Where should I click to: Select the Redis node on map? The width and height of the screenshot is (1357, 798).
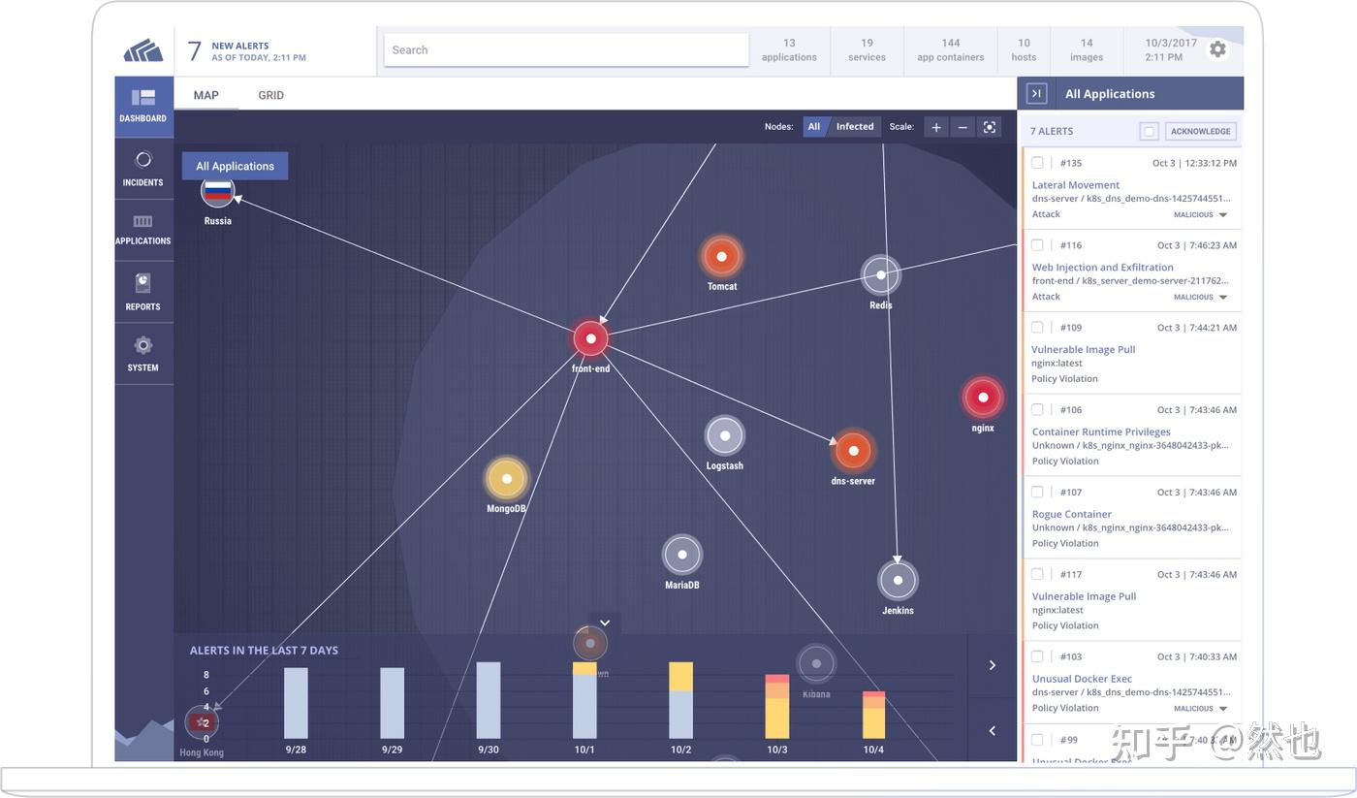point(880,275)
